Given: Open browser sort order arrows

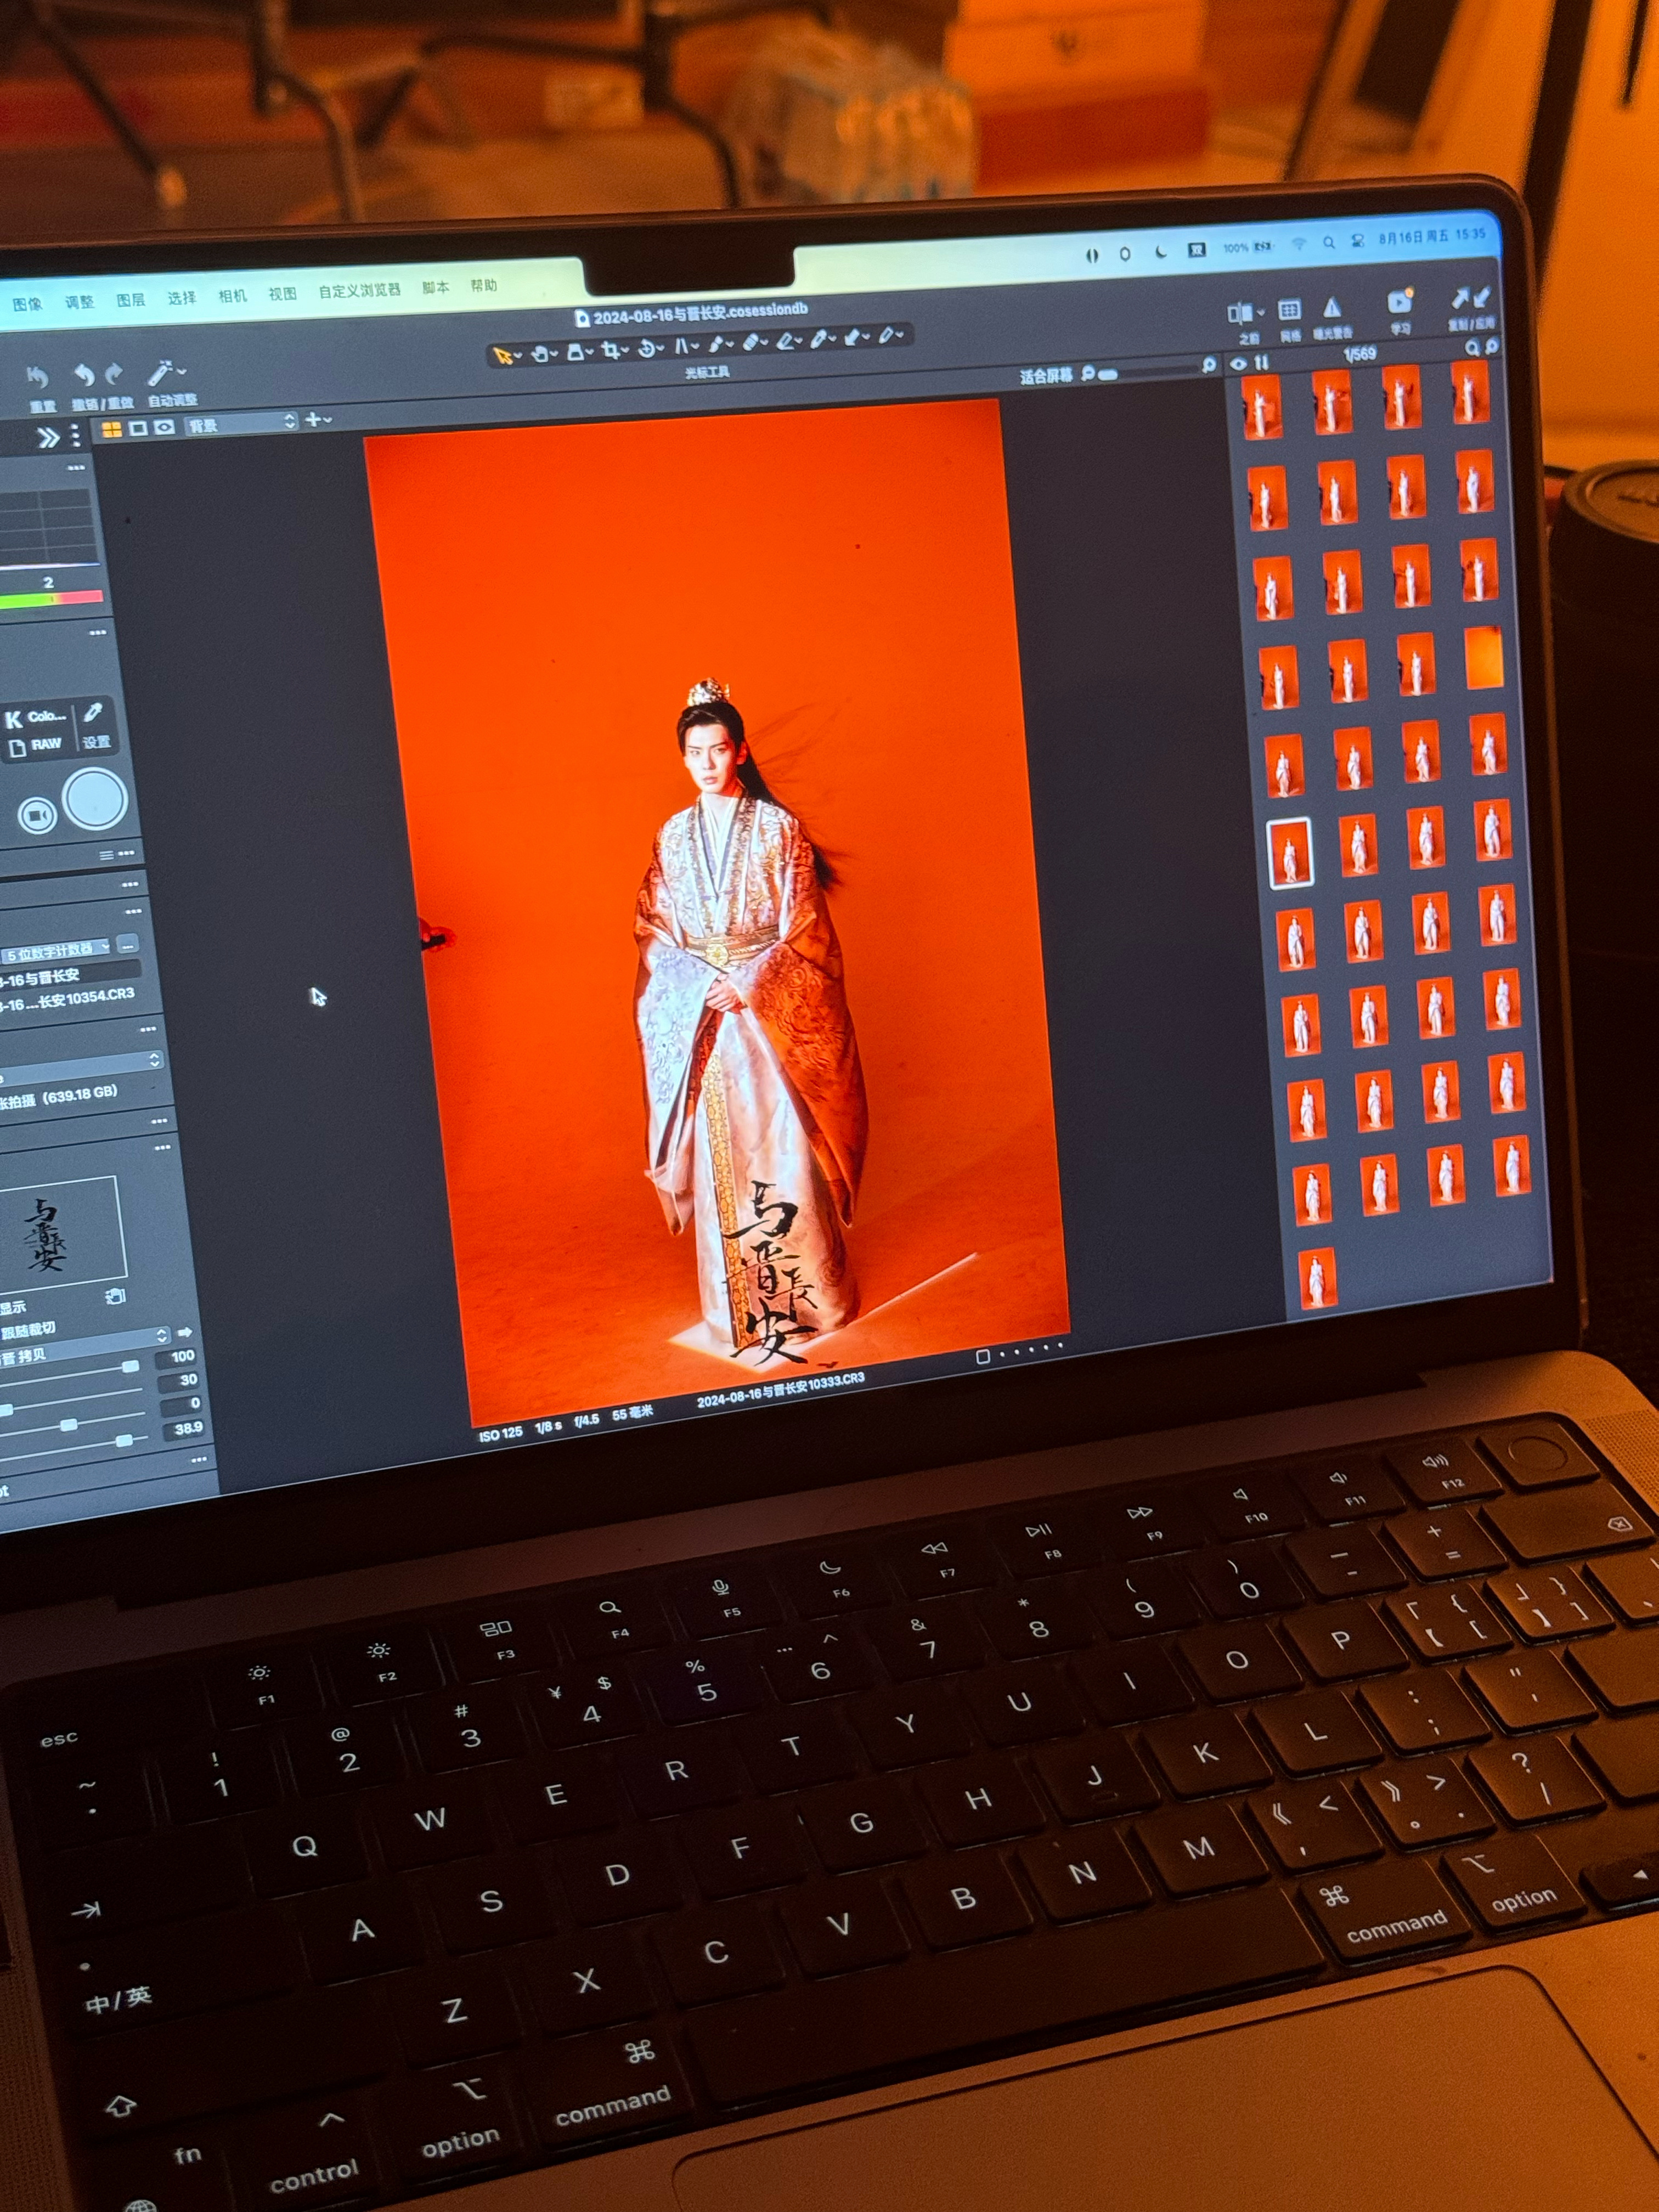Looking at the screenshot, I should (1262, 363).
